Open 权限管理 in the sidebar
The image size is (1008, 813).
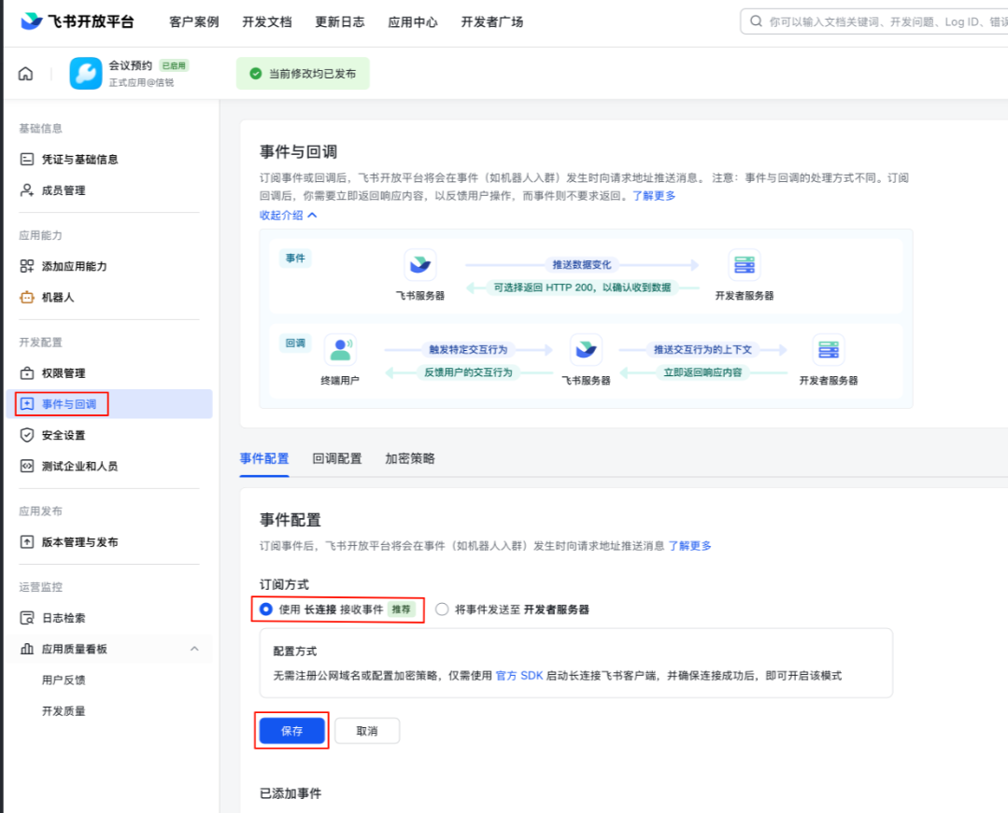coord(64,373)
